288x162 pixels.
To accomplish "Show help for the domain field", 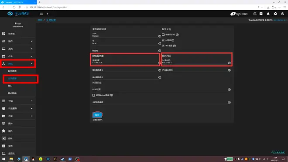I will tap(160, 43).
